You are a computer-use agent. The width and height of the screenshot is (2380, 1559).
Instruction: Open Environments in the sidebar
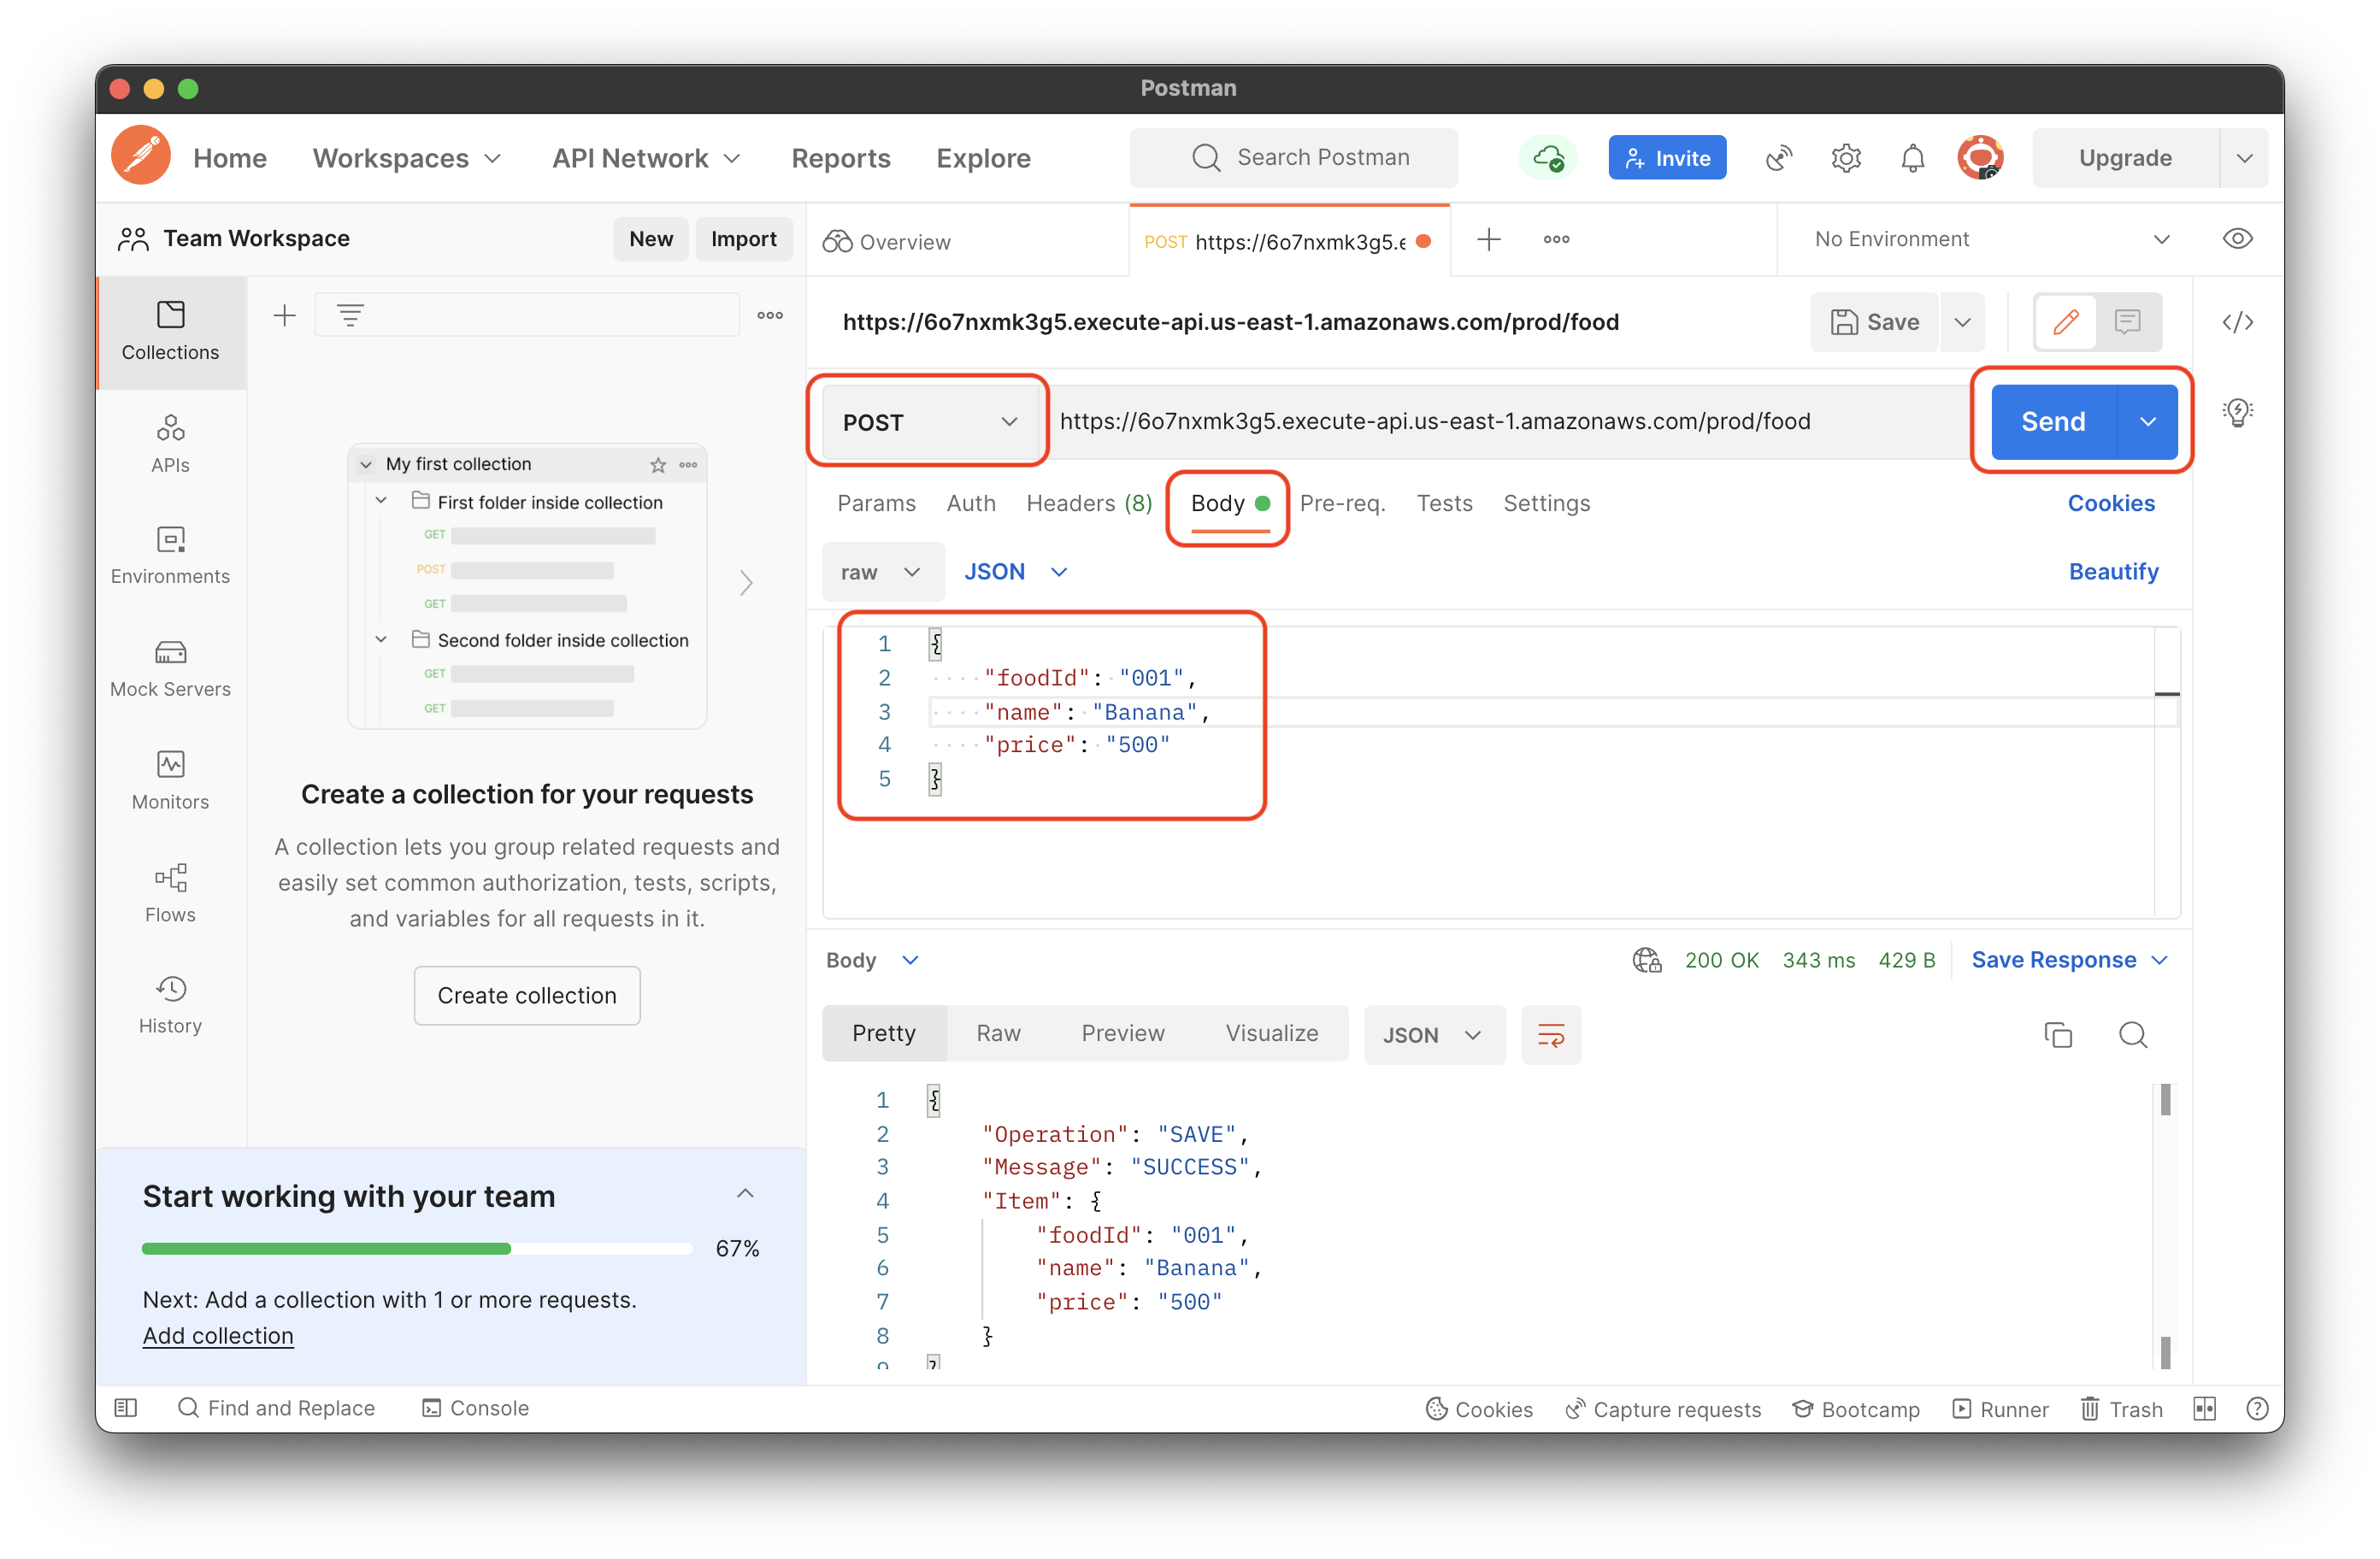171,556
